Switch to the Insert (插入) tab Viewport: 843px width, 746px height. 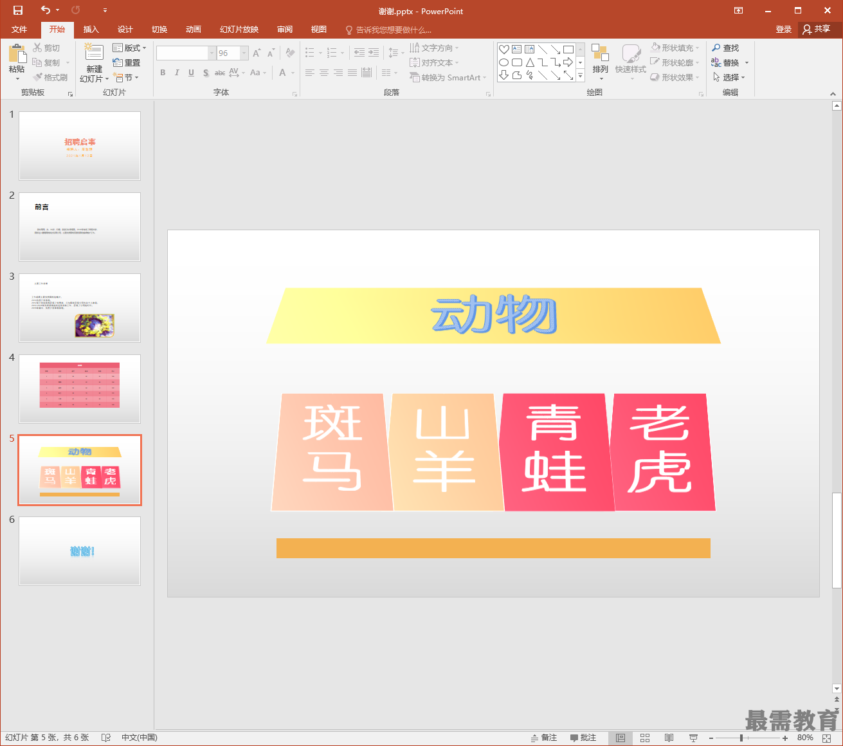91,30
